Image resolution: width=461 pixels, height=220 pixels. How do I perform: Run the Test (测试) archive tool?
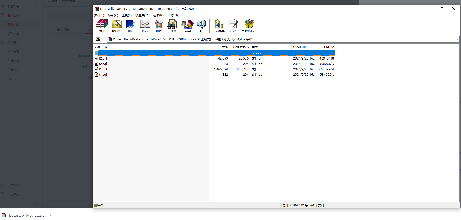point(131,26)
